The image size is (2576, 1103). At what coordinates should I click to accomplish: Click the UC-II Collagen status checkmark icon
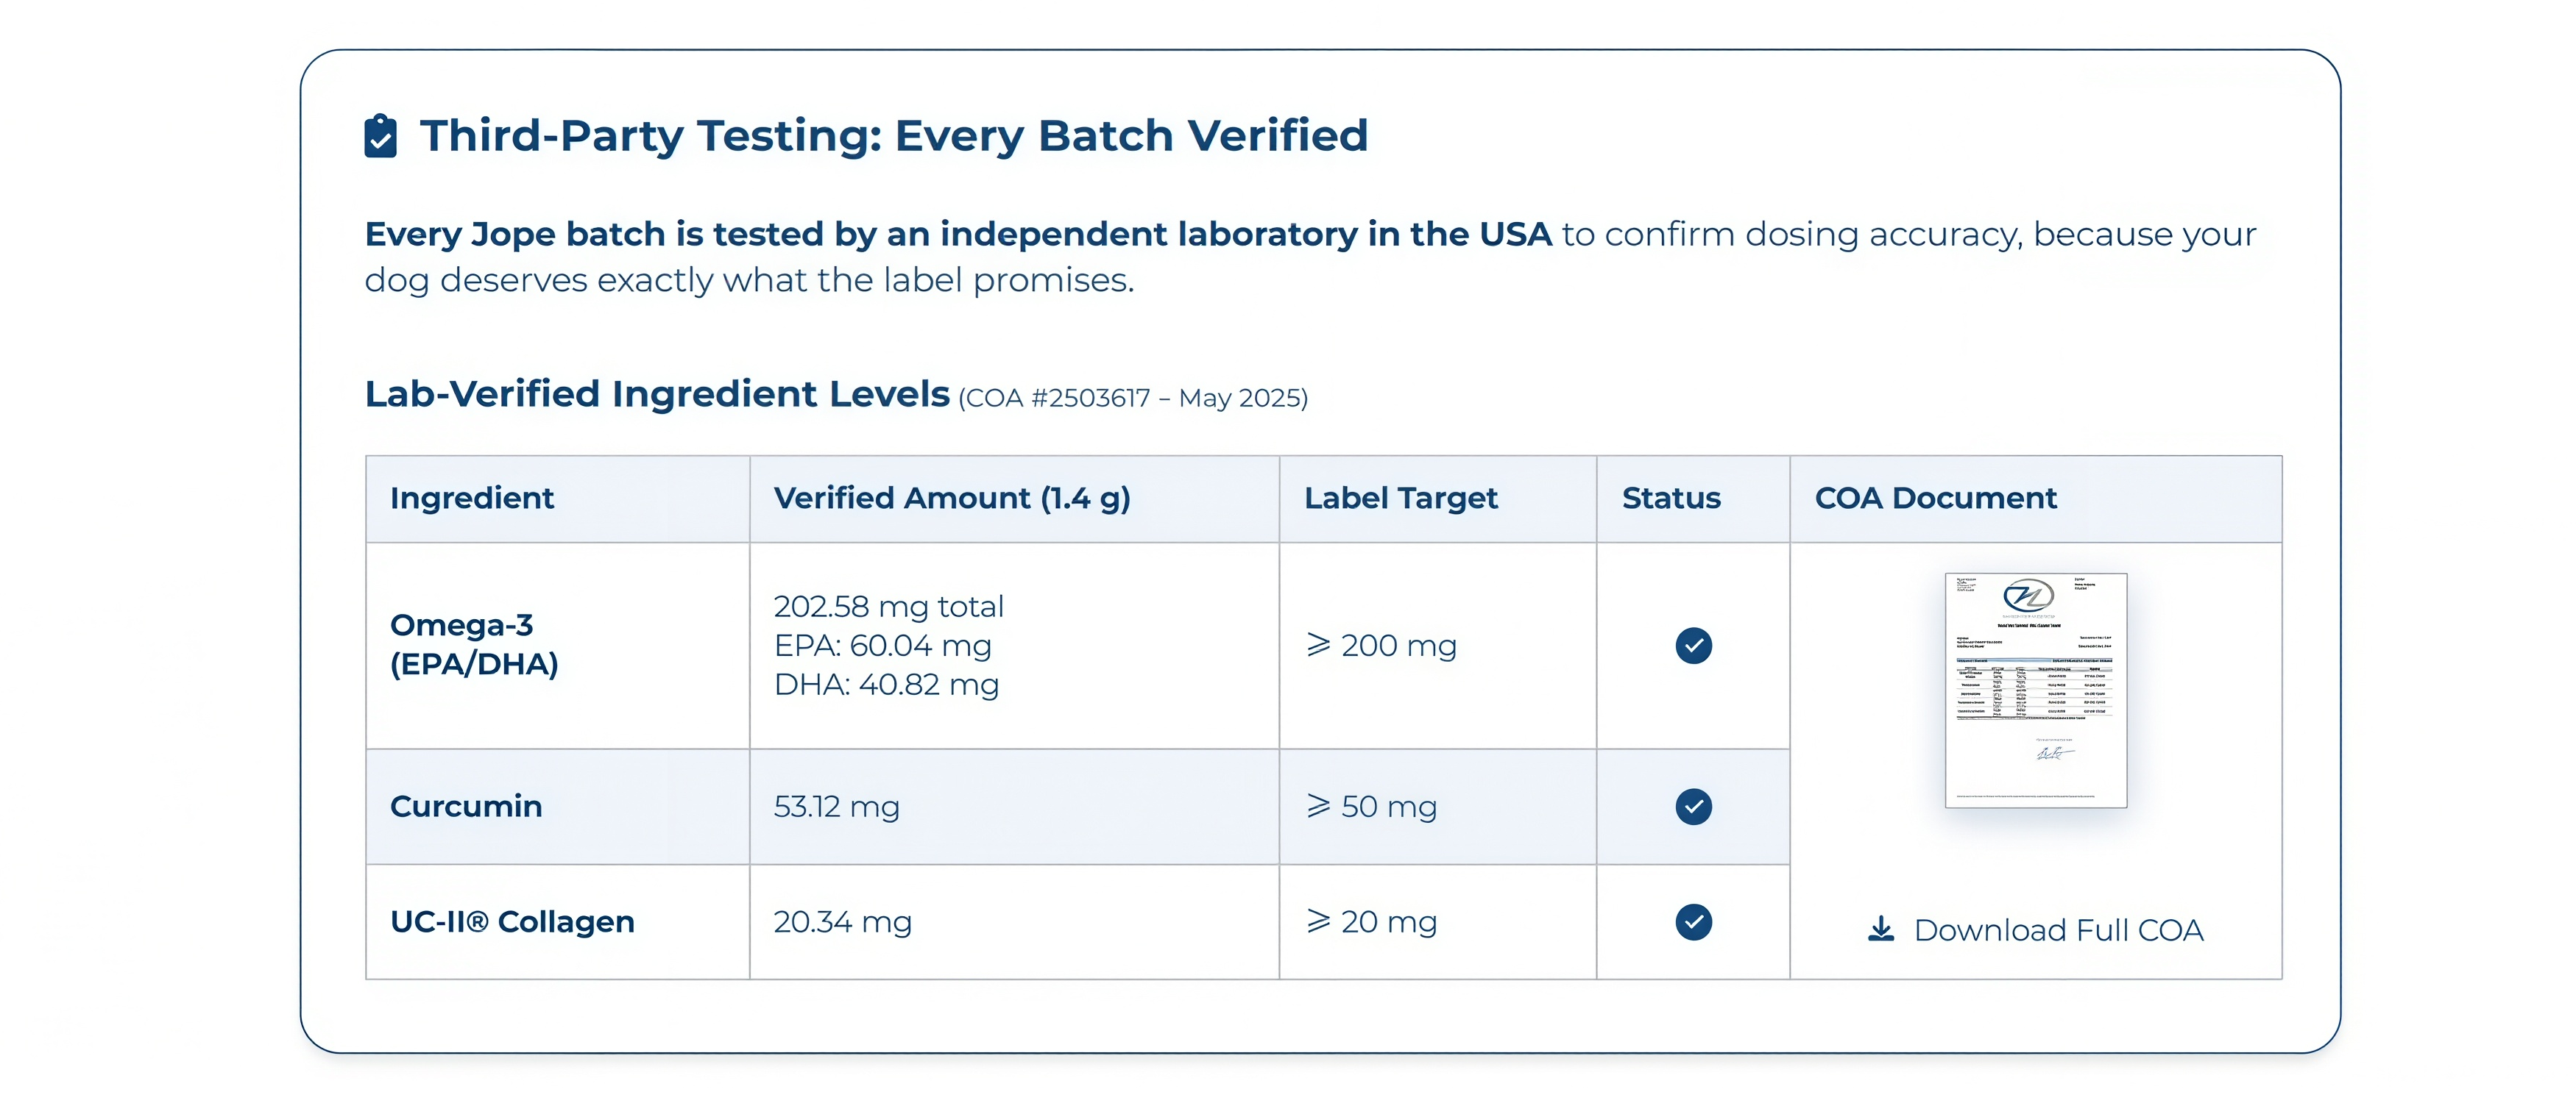tap(1693, 921)
